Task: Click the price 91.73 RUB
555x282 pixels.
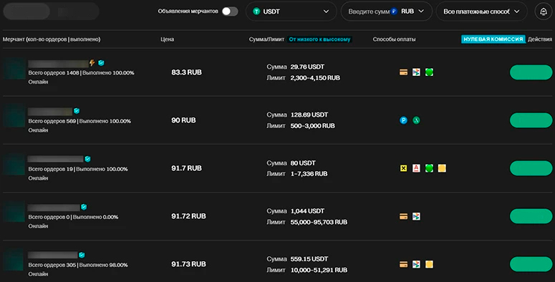Action: click(x=188, y=264)
